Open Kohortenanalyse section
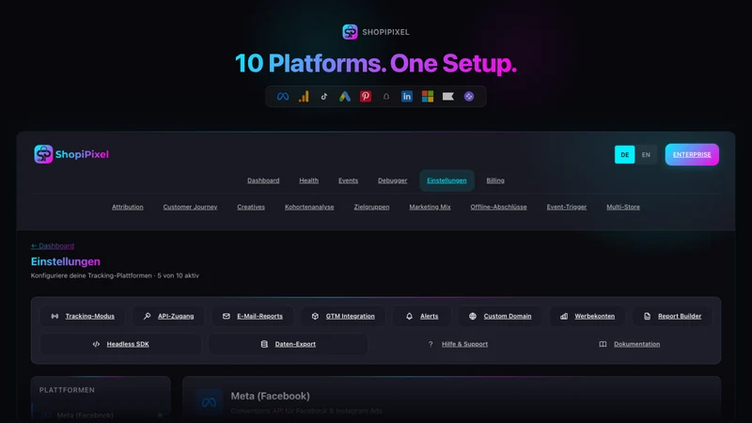 tap(309, 207)
